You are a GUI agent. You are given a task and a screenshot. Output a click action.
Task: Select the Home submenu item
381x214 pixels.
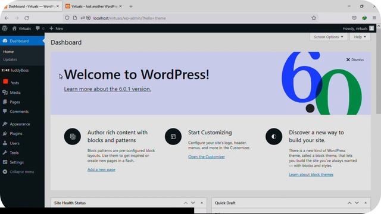pos(8,52)
